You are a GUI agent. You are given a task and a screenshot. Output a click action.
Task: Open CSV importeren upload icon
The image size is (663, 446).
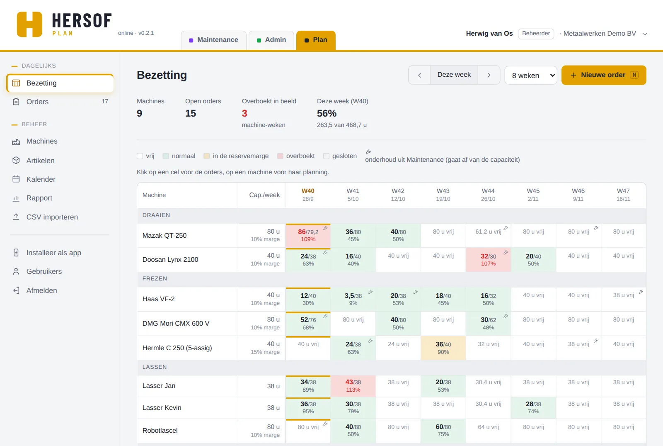point(16,217)
